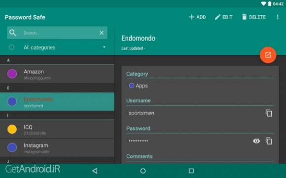Copy the username sportsmen
Viewport: 286px width, 178px height.
(x=269, y=113)
